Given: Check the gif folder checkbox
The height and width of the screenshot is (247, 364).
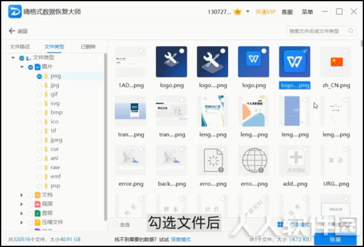Looking at the screenshot, I should [39, 94].
